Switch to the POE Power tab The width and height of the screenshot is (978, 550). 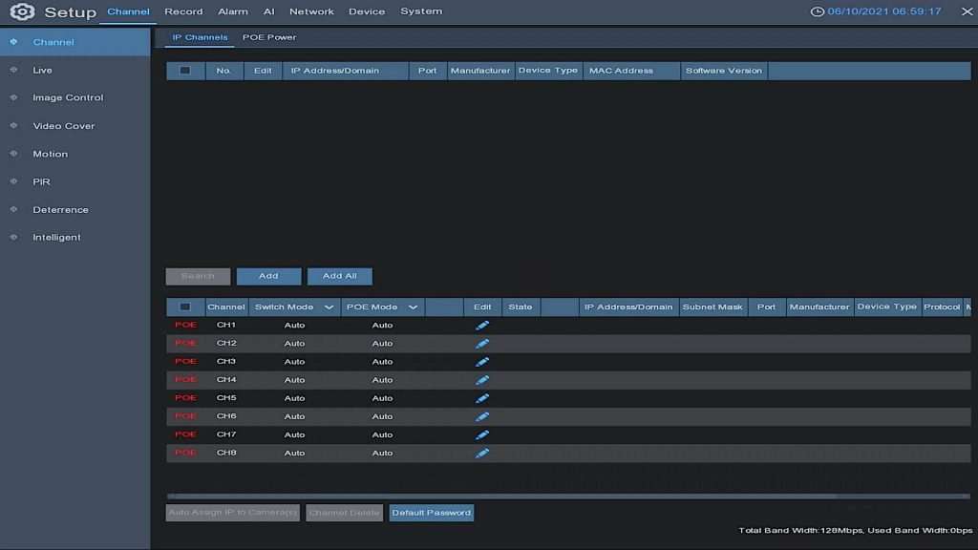270,36
